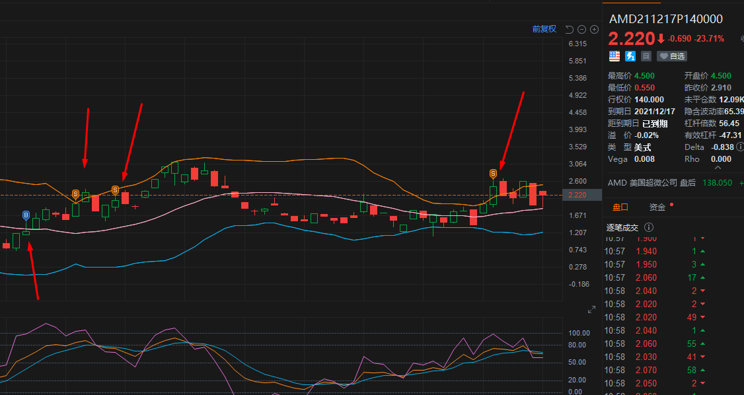The width and height of the screenshot is (744, 395).
Task: Click the info icon next to Delta
Action: tap(739, 147)
